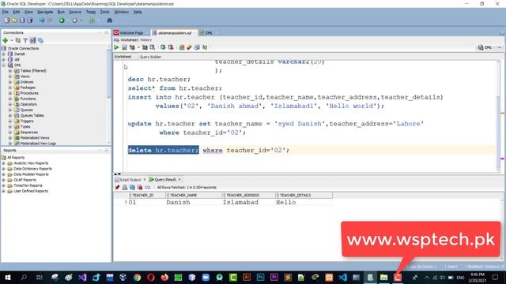Click the Run Statement green arrow
This screenshot has width=506, height=284.
116,47
